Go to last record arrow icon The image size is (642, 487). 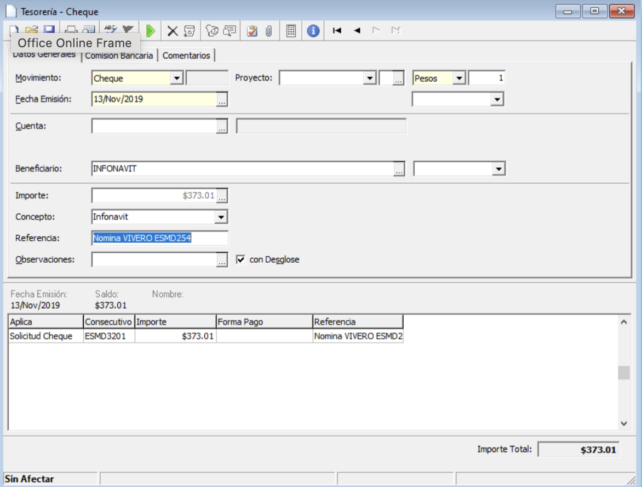(395, 30)
